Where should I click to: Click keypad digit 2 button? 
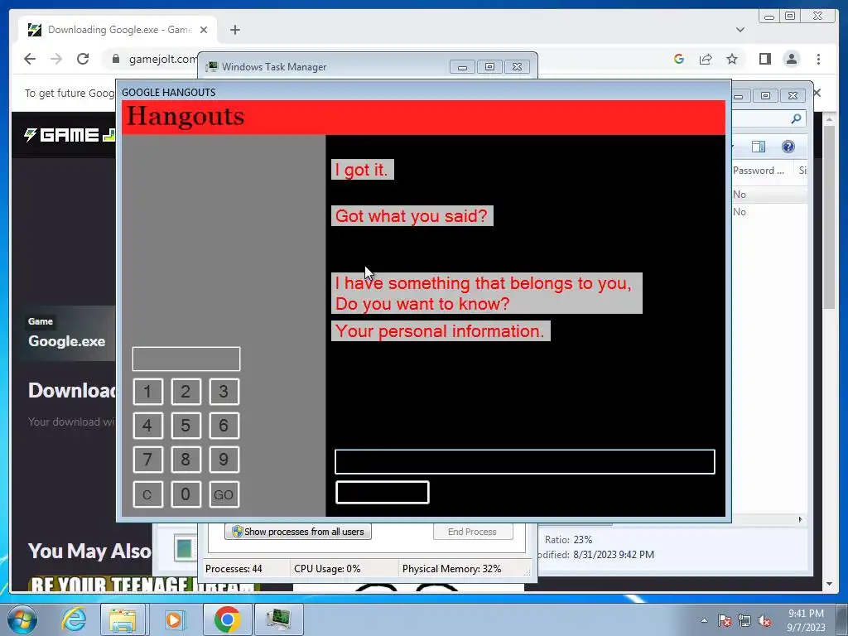coord(185,392)
